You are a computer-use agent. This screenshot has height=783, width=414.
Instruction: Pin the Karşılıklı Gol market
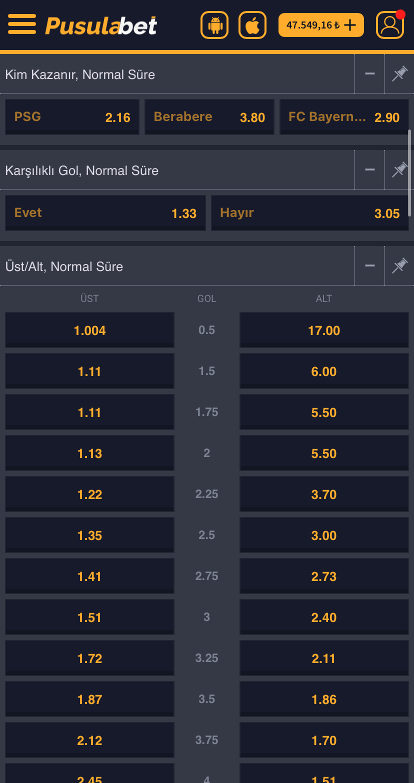[x=399, y=170]
